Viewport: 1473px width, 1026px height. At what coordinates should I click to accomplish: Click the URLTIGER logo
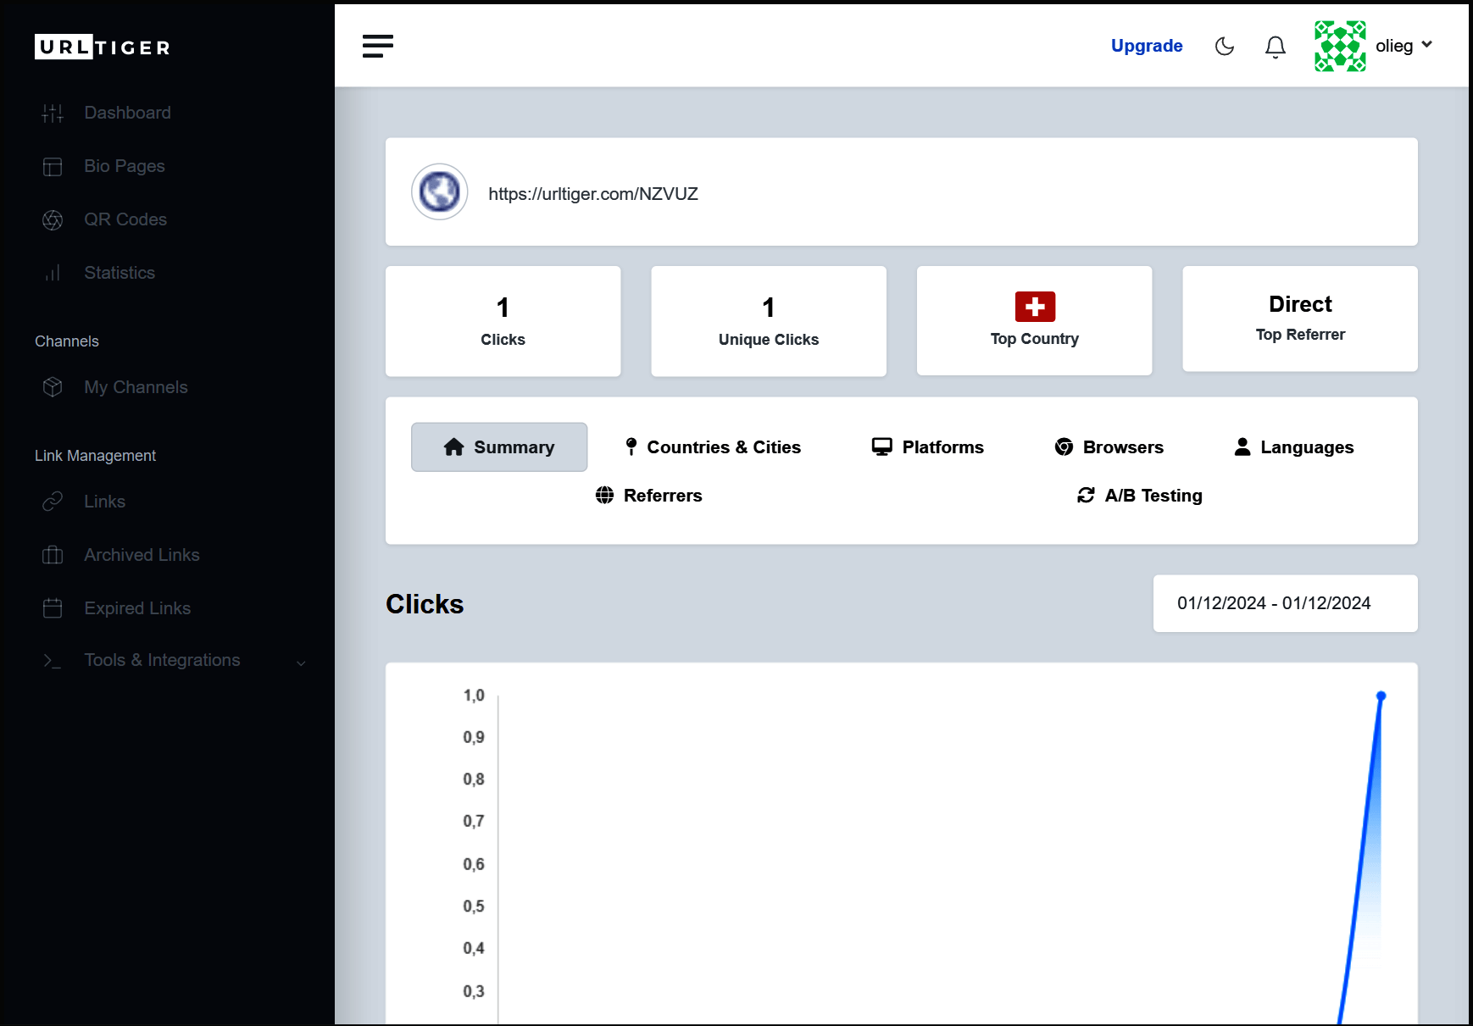point(103,47)
